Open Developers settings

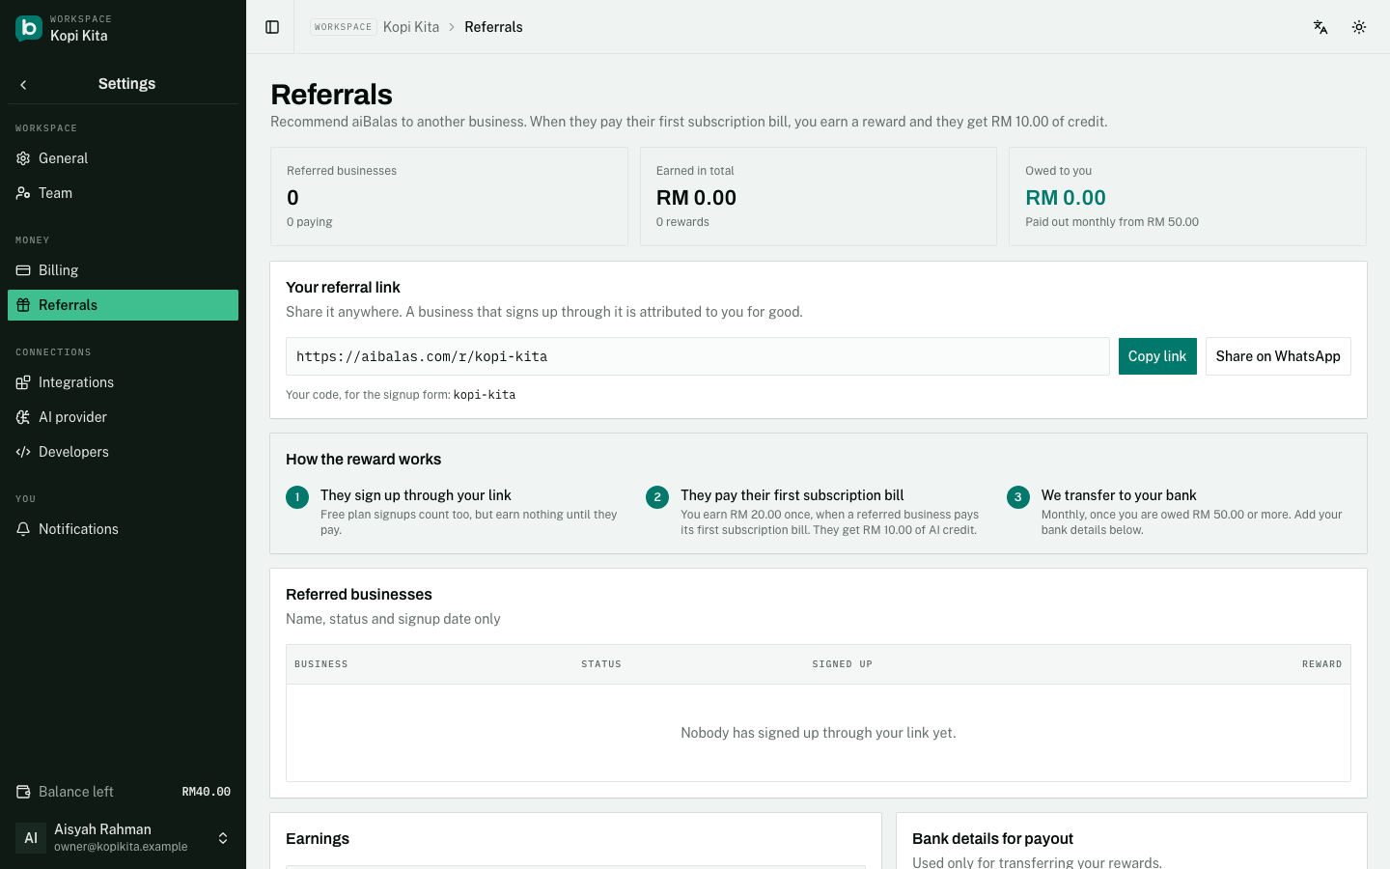123,452
